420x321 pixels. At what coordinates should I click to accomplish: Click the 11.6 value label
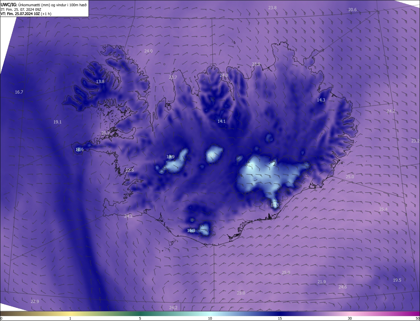point(79,150)
